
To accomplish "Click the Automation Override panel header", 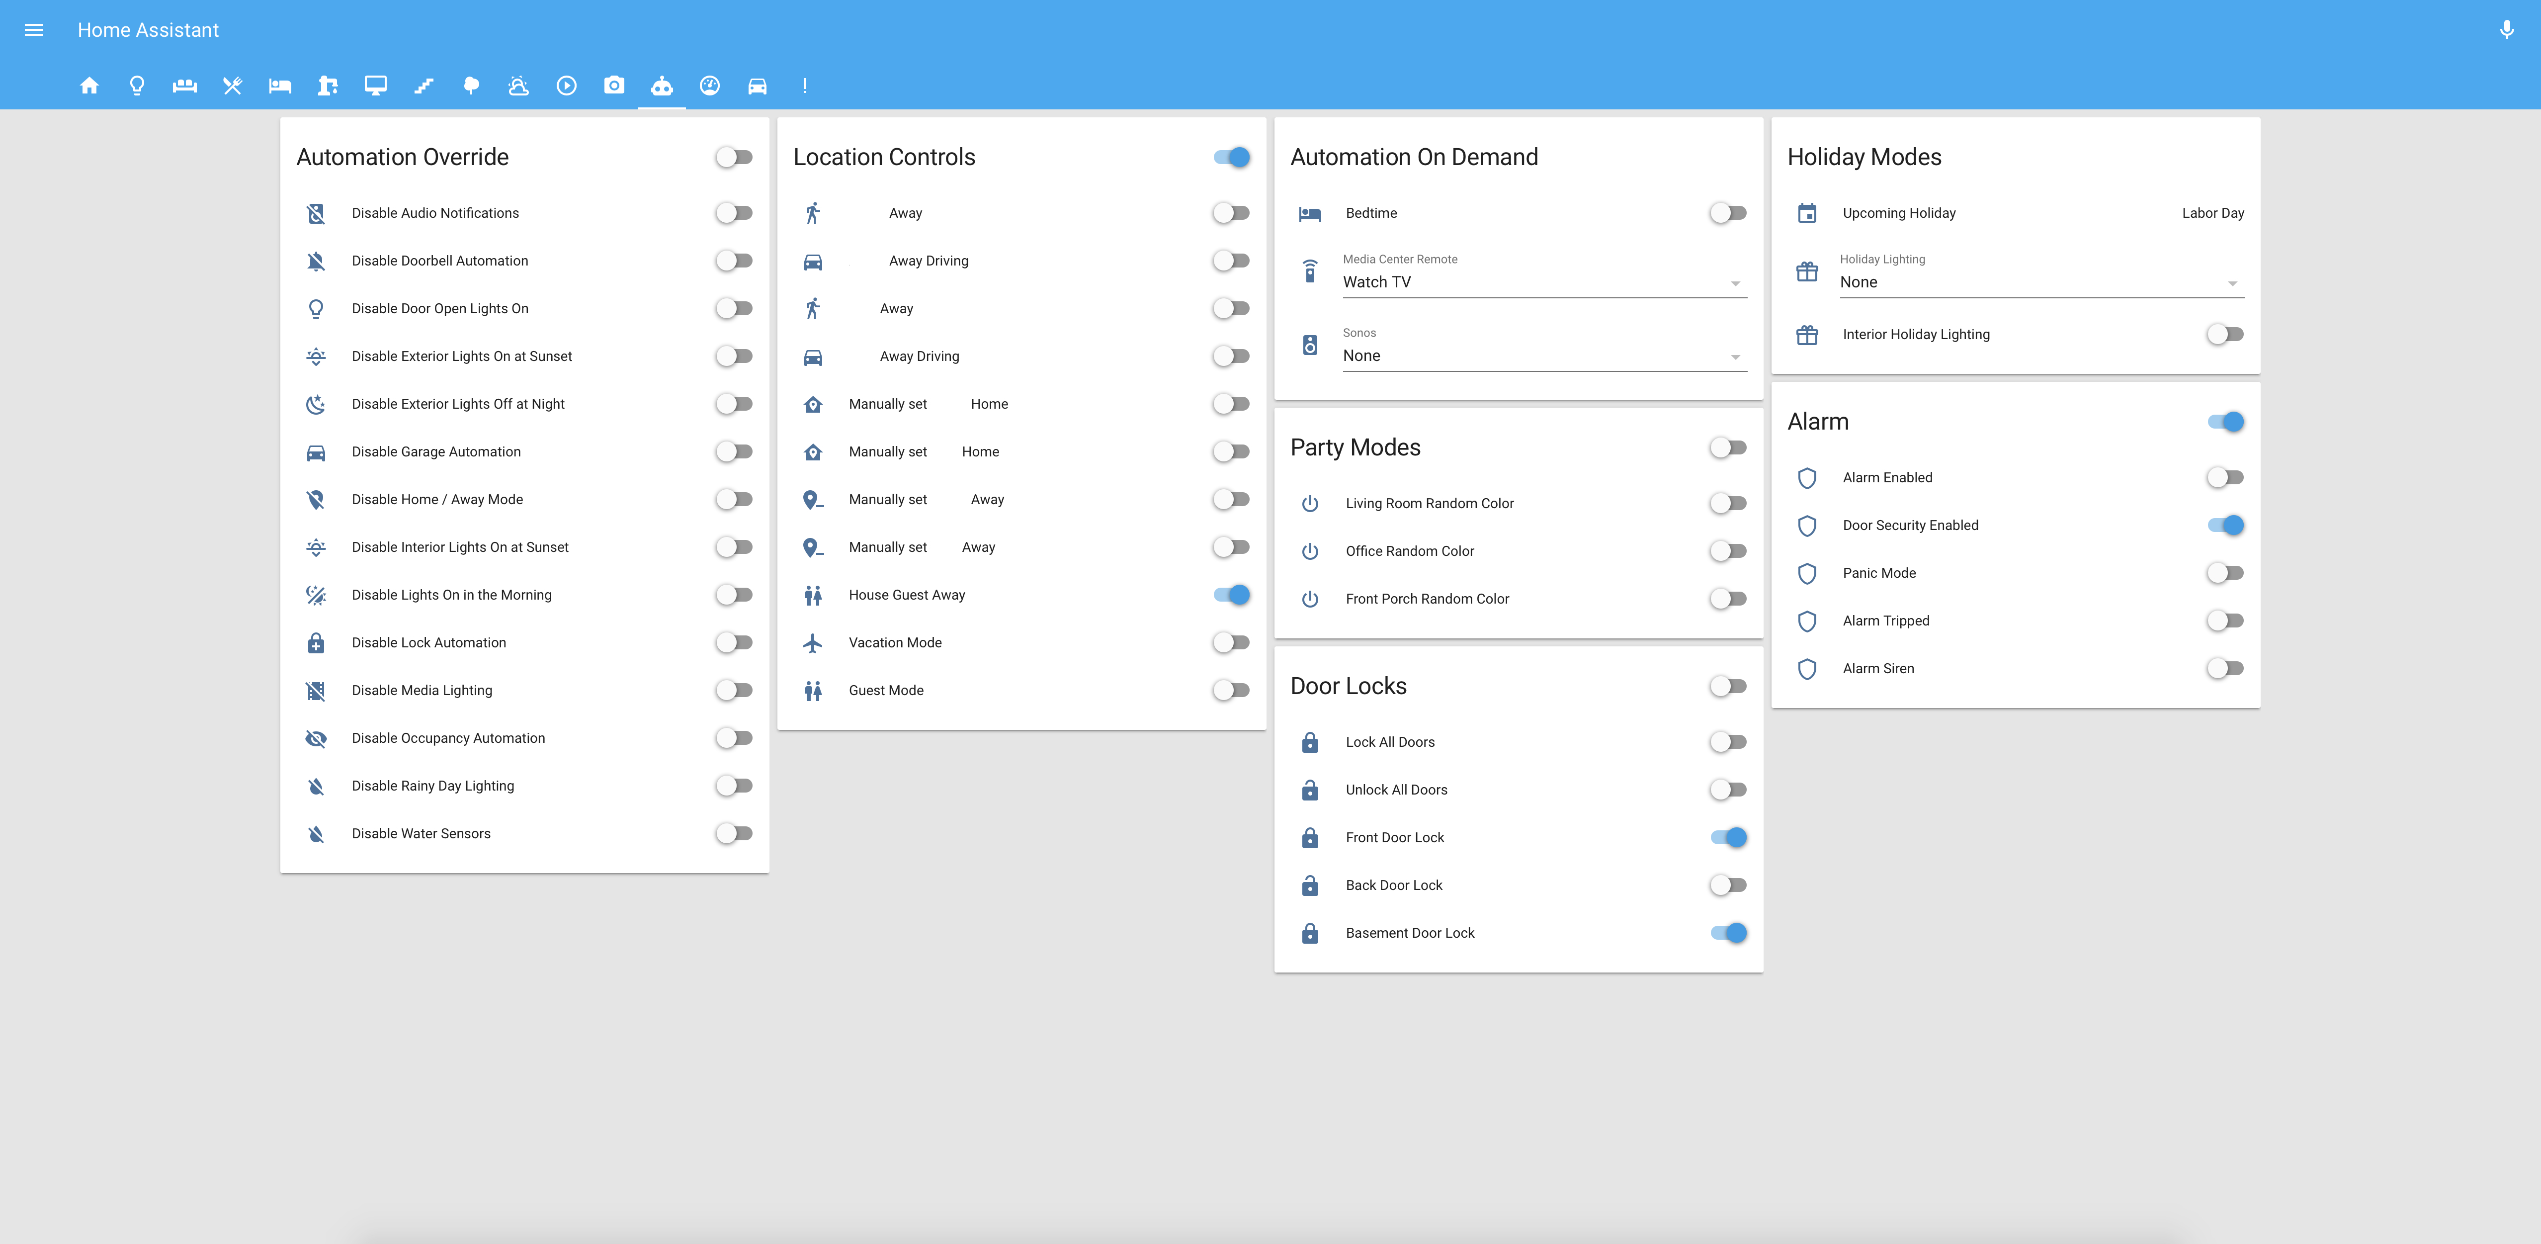I will (x=402, y=157).
